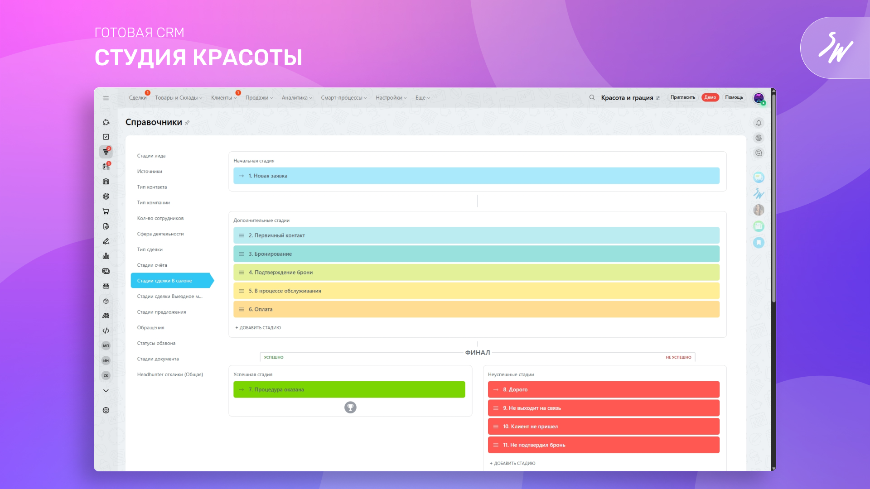
Task: Select Стадии лида in the list
Action: click(151, 156)
